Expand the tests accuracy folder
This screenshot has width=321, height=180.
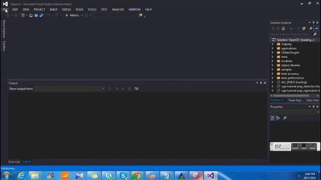point(272,73)
